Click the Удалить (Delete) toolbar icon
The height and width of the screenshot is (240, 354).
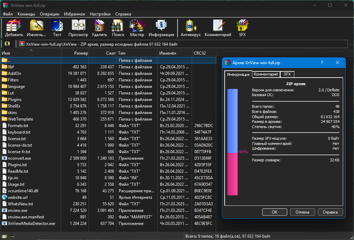(x=99, y=28)
